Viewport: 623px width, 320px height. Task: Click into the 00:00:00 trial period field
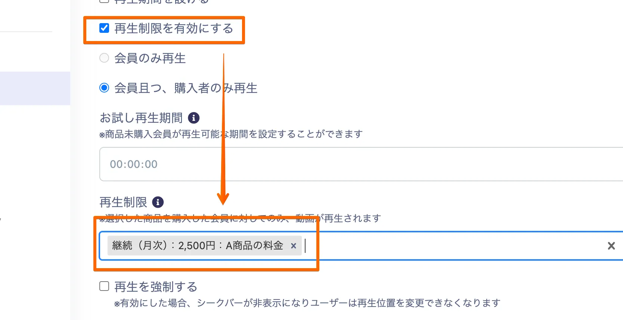pos(336,164)
